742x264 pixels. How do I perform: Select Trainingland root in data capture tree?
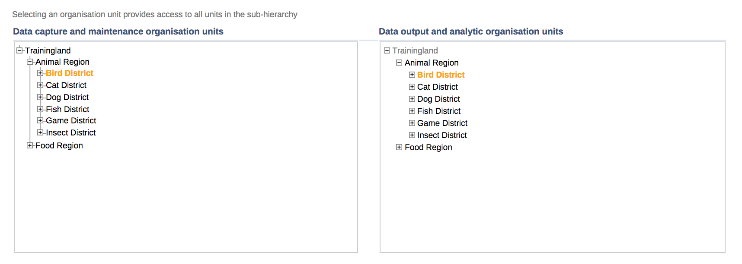pyautogui.click(x=48, y=50)
